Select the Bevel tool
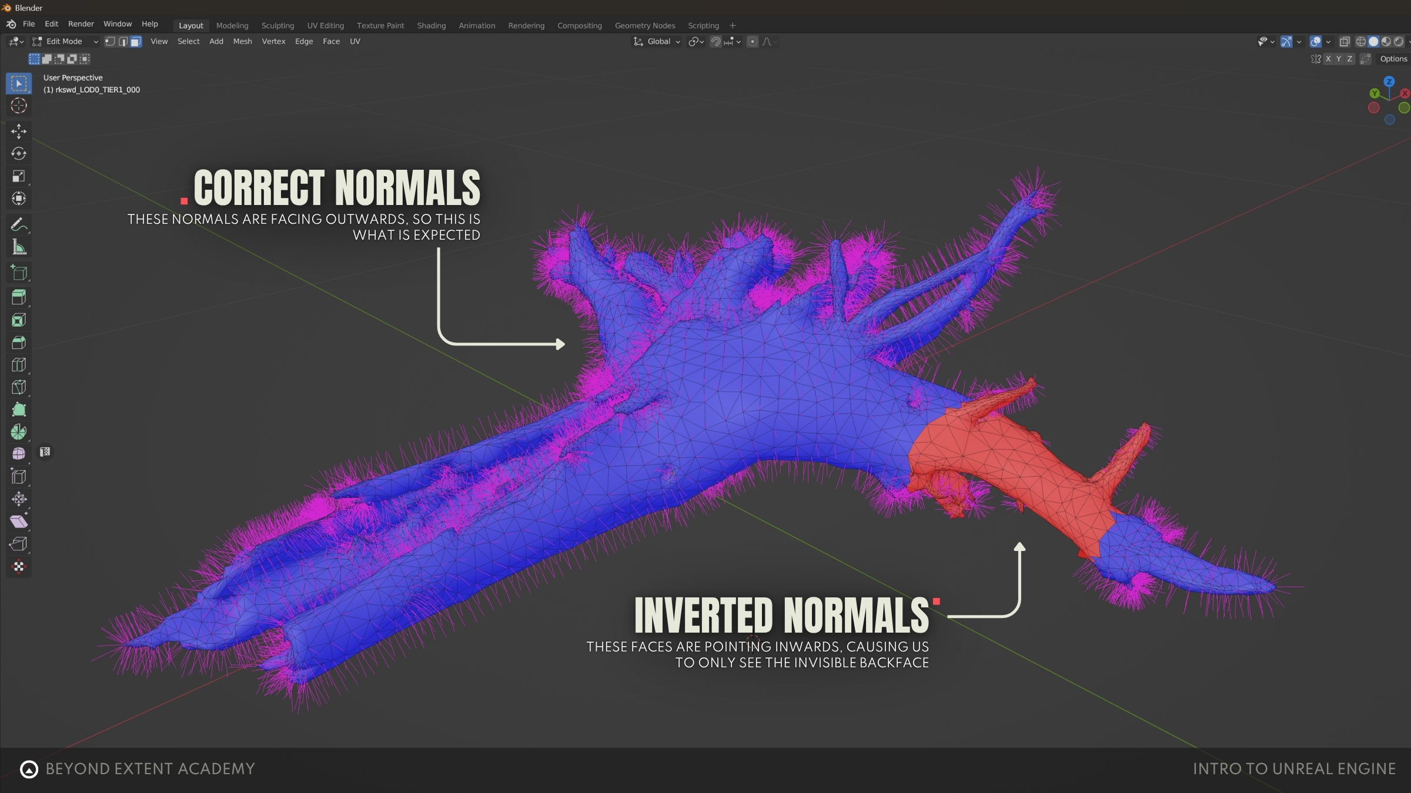 point(19,343)
